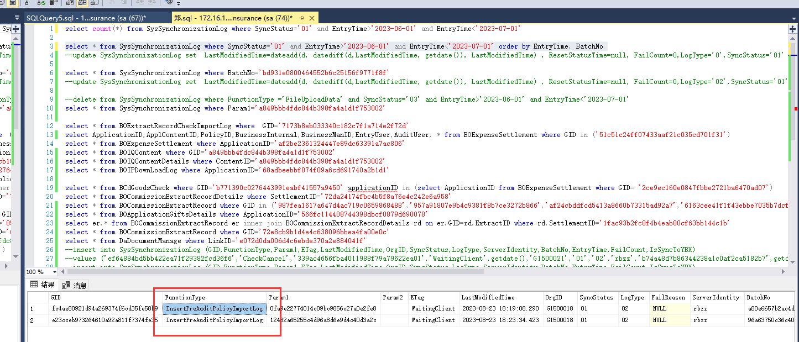This screenshot has height=342, width=799.
Task: Click the SyncStatus column header
Action: coord(596,297)
